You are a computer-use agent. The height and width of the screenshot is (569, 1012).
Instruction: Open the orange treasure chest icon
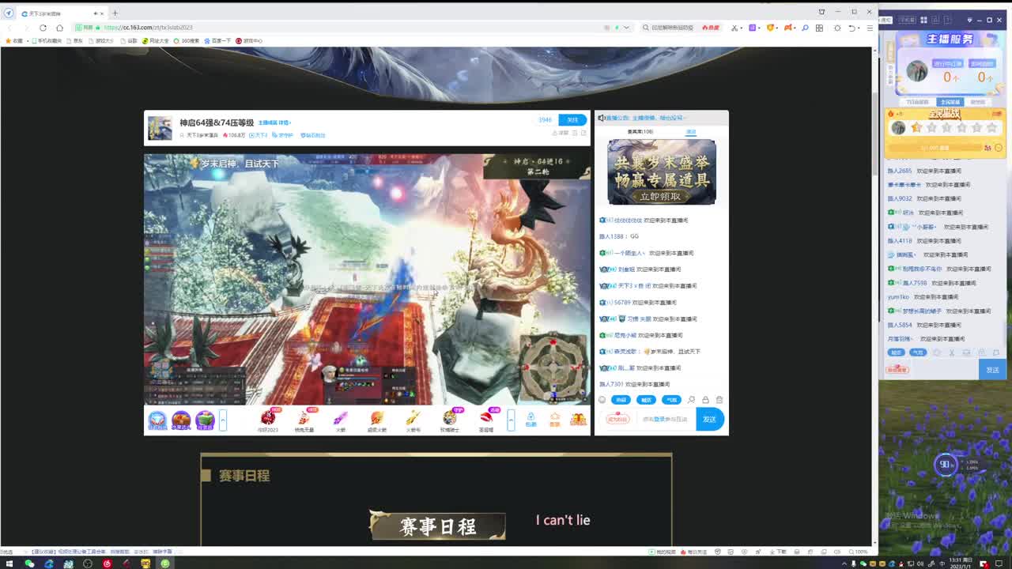[181, 420]
